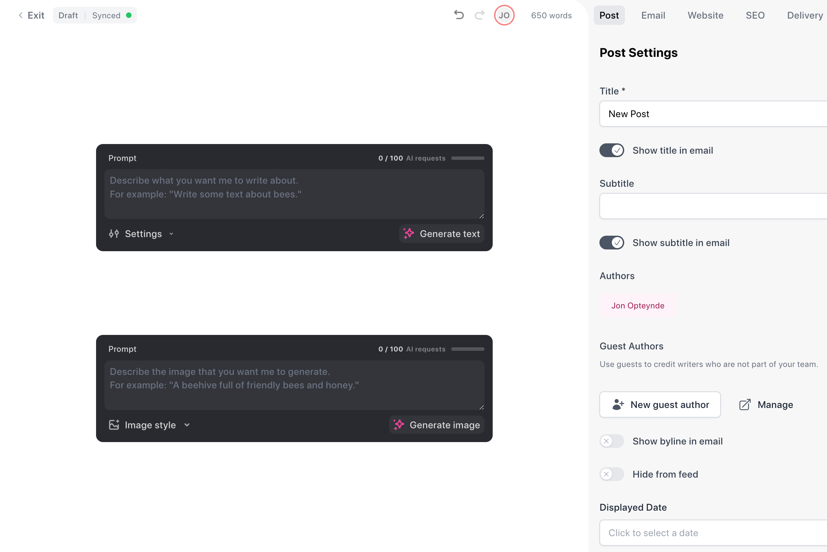Viewport: 827px width, 552px height.
Task: Expand the Settings dropdown chevron
Action: (x=171, y=234)
